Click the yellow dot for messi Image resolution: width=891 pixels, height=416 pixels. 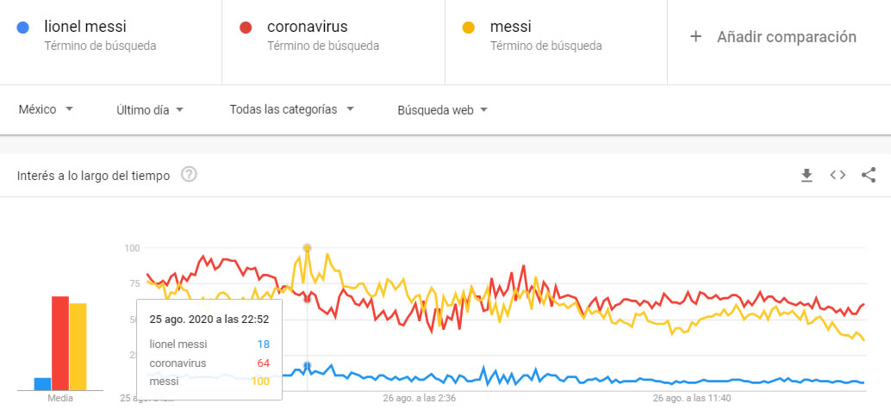point(468,28)
